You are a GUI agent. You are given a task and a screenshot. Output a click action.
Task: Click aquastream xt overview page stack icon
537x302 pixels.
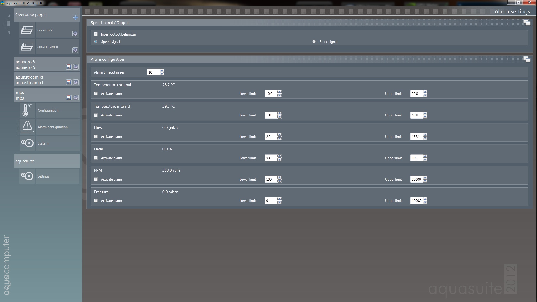27,46
